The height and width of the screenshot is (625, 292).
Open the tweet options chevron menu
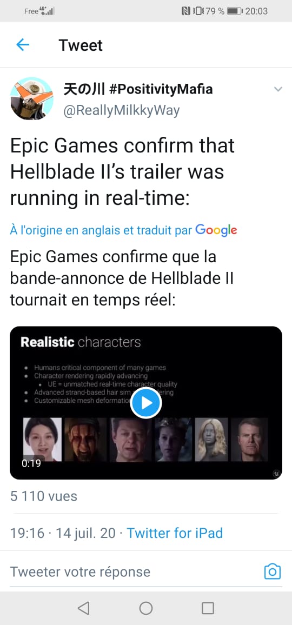[x=278, y=89]
